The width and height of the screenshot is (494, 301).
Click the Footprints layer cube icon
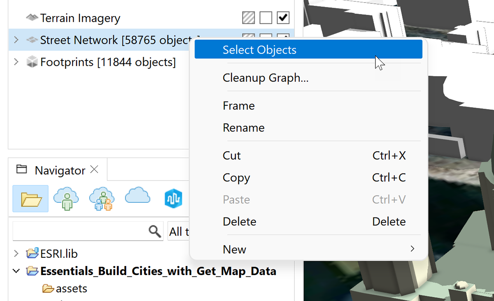[32, 62]
